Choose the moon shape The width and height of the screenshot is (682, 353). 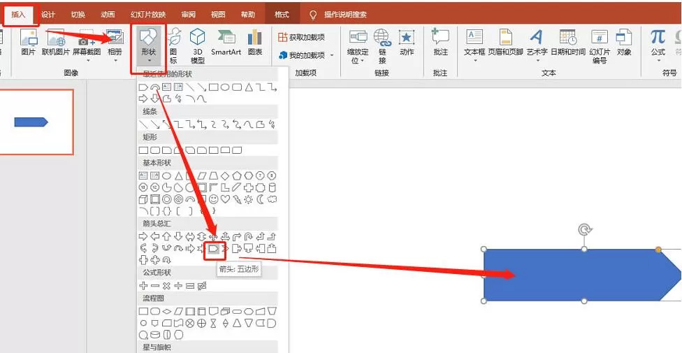[x=260, y=199]
